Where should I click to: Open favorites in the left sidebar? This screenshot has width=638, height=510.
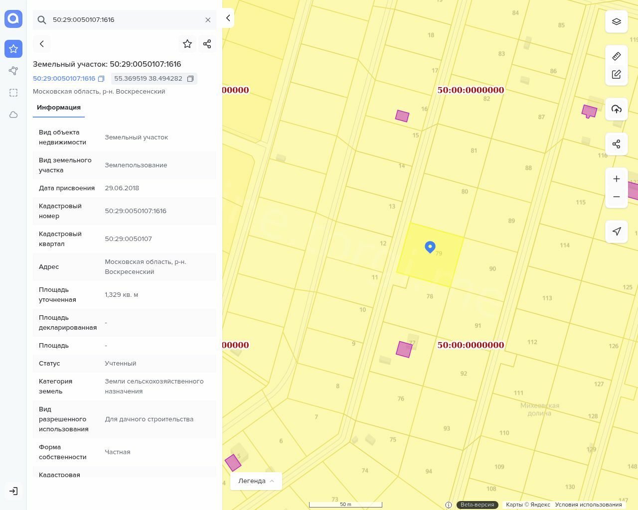[13, 49]
